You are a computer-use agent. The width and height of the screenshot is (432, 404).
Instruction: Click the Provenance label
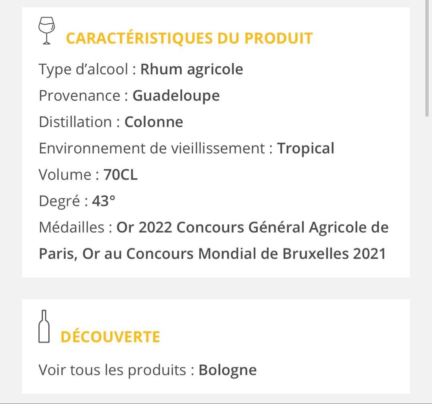point(80,96)
